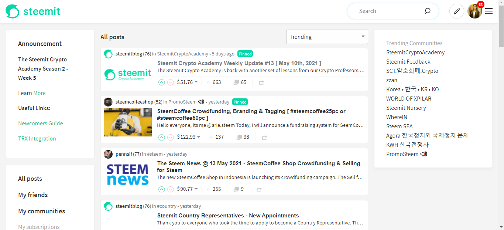Select My friends in sidebar
Viewport: 504px width, 230px height.
click(33, 195)
